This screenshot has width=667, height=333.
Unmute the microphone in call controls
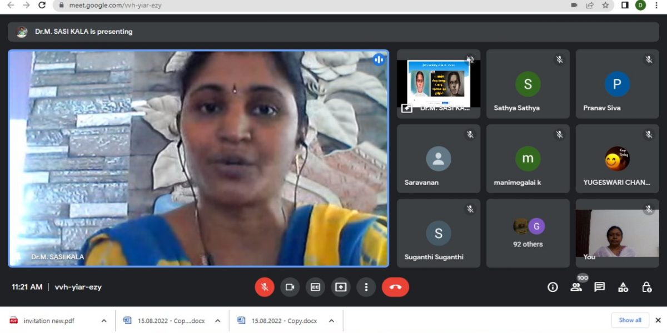[265, 287]
